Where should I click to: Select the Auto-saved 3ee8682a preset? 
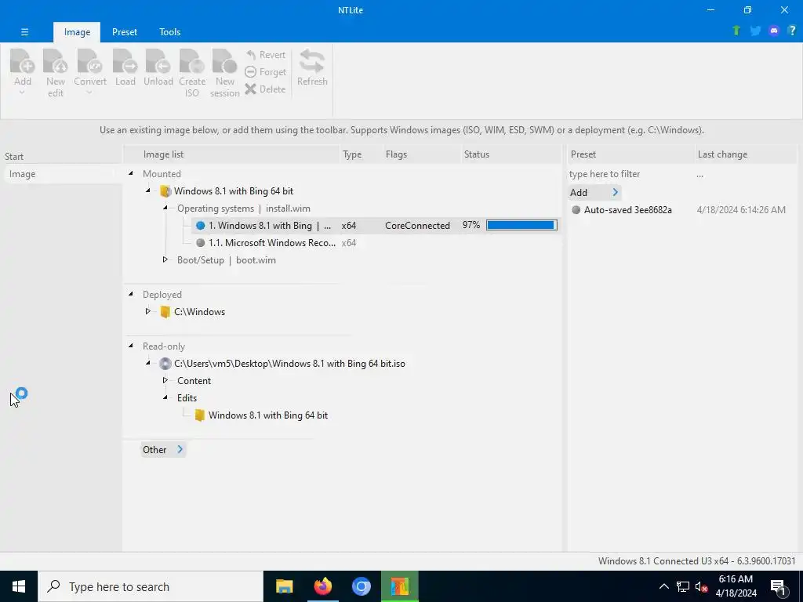pos(628,210)
